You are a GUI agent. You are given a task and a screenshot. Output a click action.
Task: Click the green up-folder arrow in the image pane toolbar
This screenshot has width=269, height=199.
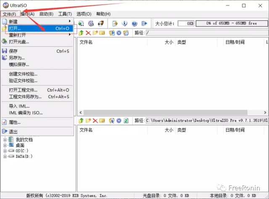coord(81,33)
